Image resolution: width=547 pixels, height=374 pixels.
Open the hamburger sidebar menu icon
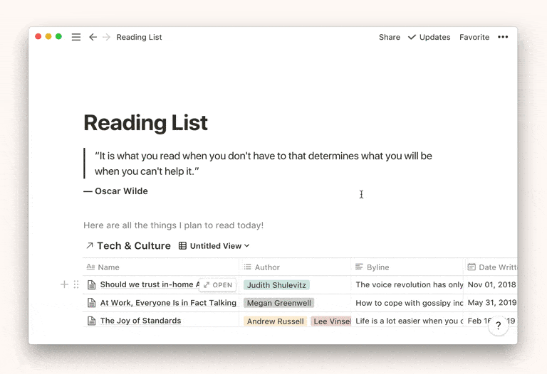point(76,37)
